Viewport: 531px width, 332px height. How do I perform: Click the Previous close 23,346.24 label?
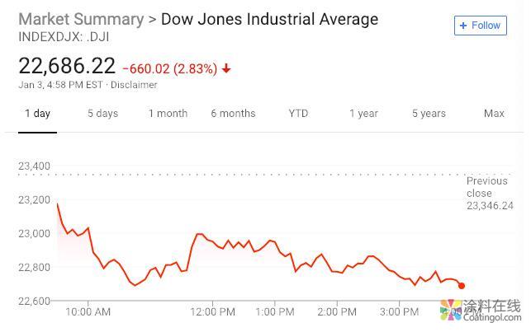click(489, 194)
